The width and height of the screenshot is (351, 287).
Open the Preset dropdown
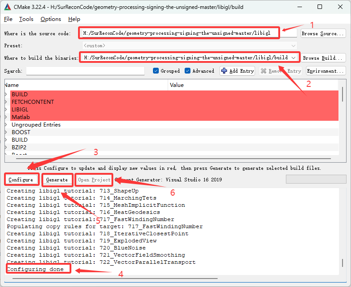190,45
